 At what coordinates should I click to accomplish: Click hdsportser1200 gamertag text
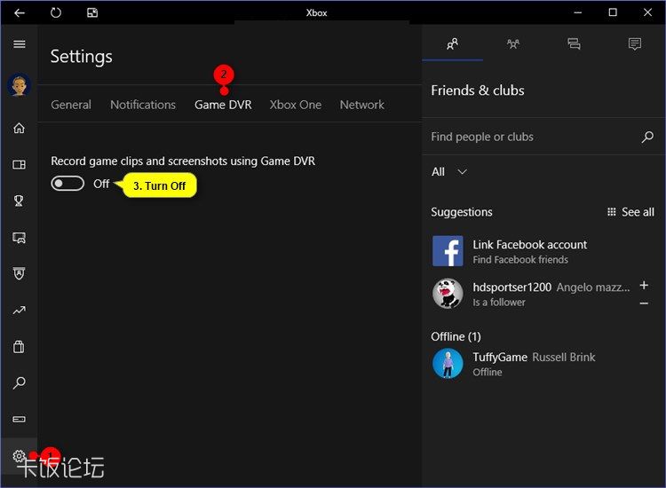click(x=511, y=287)
